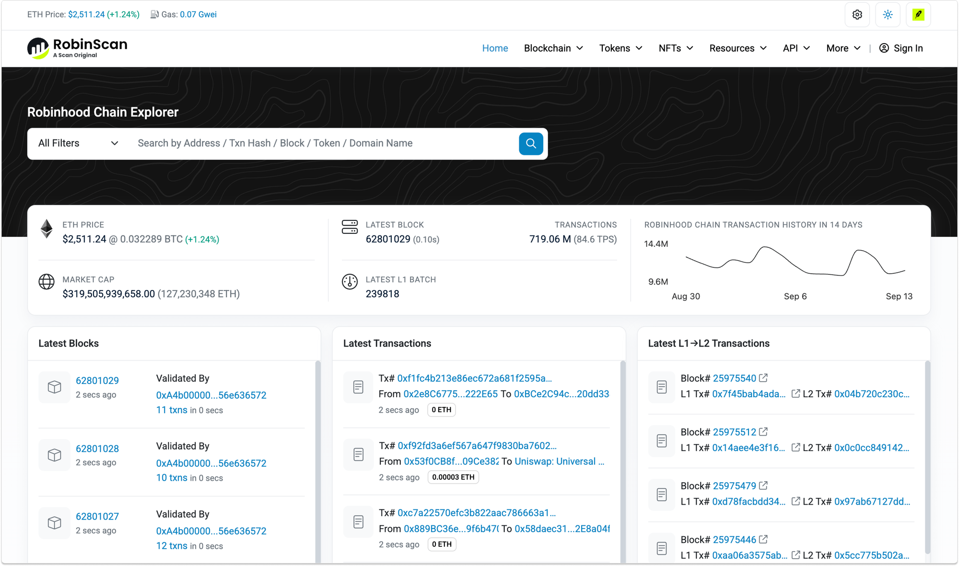Click the magnifier search button
The height and width of the screenshot is (566, 959).
pos(531,144)
